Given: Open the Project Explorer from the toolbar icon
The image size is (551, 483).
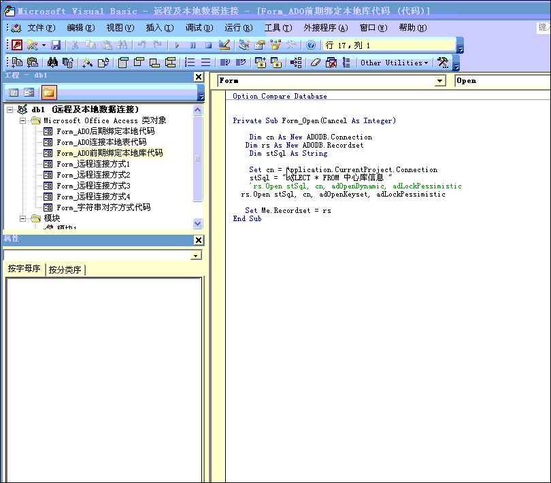Looking at the screenshot, I should click(244, 45).
